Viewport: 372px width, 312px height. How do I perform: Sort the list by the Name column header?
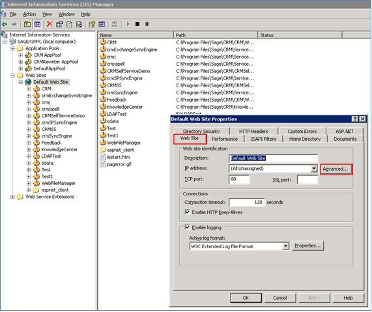pyautogui.click(x=136, y=35)
